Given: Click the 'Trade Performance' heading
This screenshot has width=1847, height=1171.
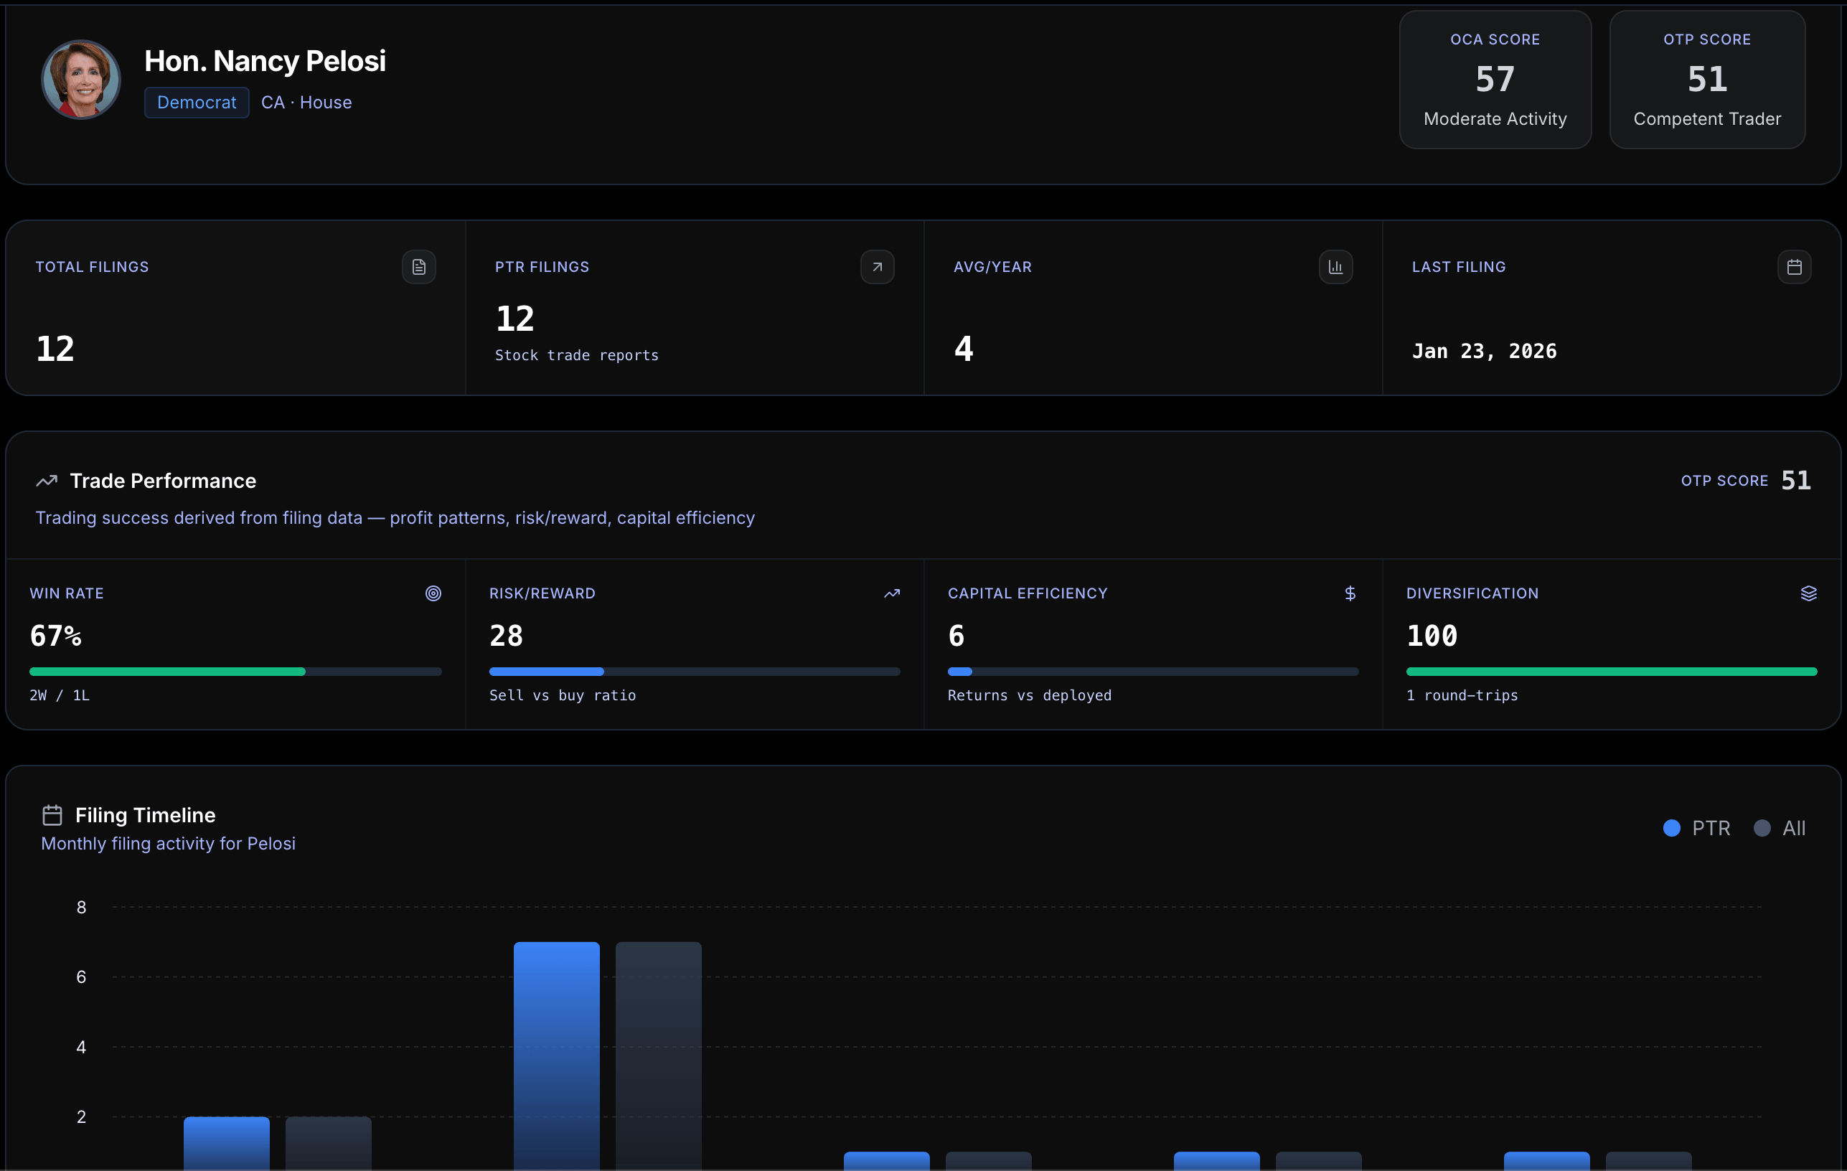Looking at the screenshot, I should (164, 481).
